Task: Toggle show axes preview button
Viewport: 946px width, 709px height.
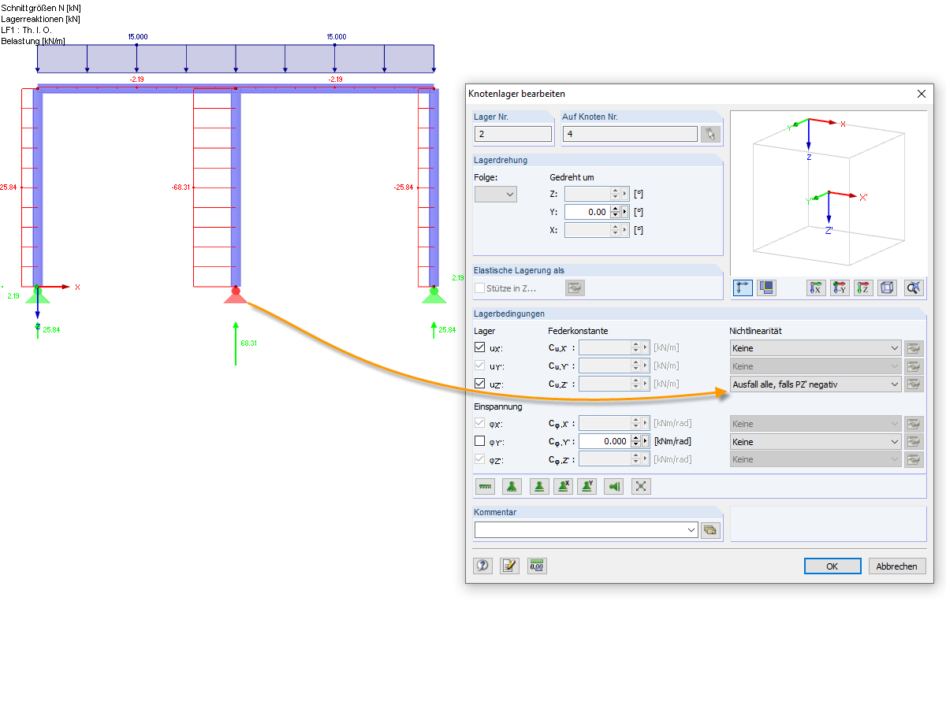Action: (743, 288)
